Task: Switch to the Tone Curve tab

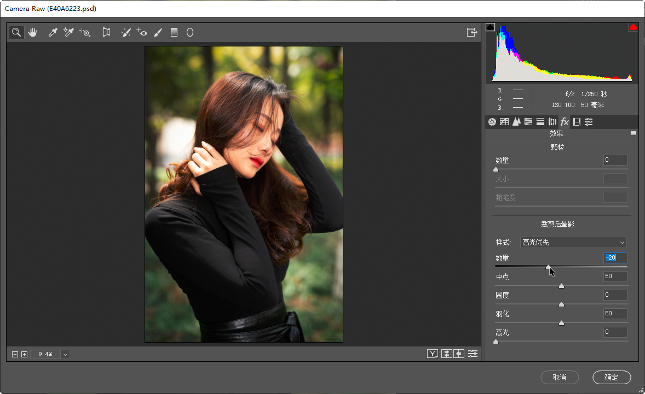Action: [x=504, y=122]
